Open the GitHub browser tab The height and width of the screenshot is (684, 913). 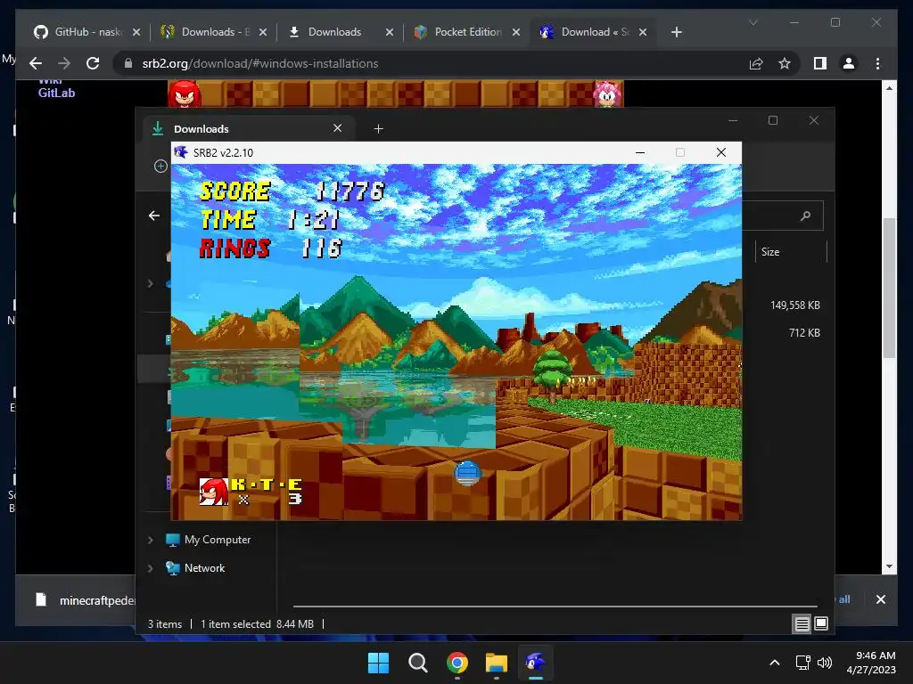[87, 32]
